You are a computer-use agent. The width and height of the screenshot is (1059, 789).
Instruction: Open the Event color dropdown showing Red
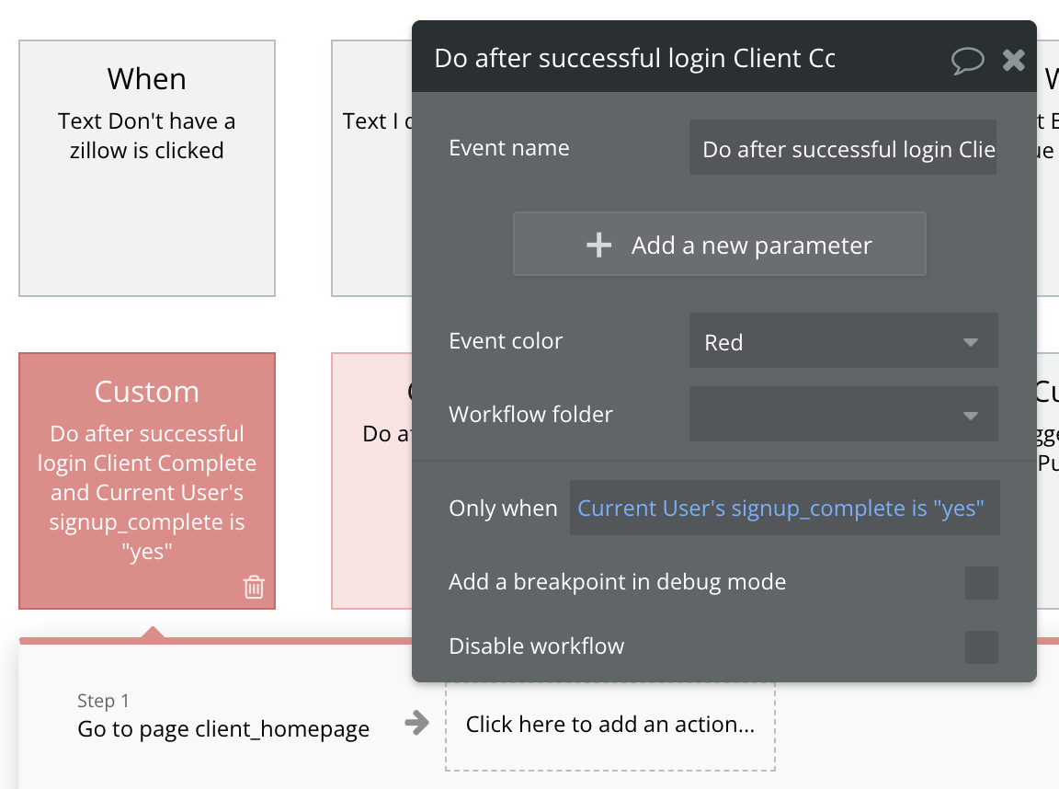pos(843,340)
